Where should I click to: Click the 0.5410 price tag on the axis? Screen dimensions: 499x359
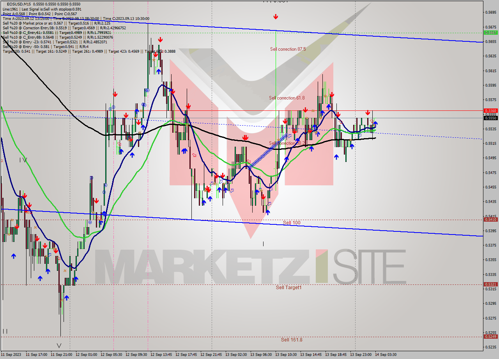coord(490,219)
